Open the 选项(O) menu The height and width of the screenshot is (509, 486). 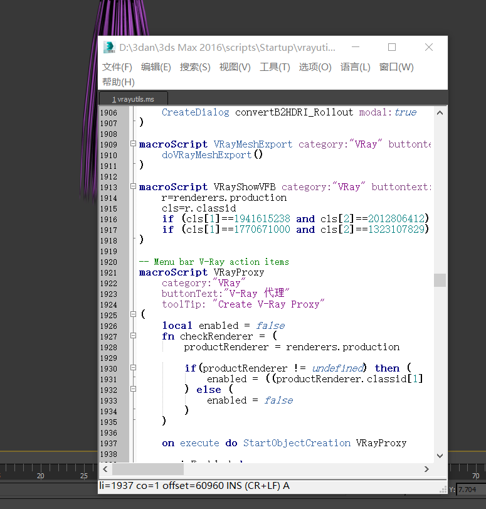tap(315, 67)
